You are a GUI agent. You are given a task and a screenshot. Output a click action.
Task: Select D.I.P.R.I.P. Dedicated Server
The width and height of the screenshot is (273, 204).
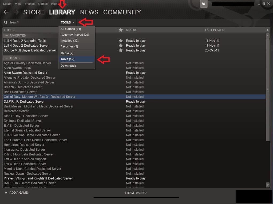24,102
